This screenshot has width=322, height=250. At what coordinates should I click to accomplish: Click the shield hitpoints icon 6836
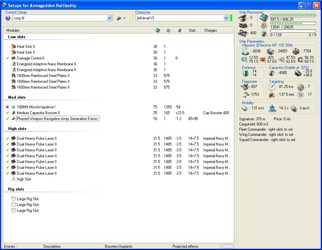click(245, 51)
